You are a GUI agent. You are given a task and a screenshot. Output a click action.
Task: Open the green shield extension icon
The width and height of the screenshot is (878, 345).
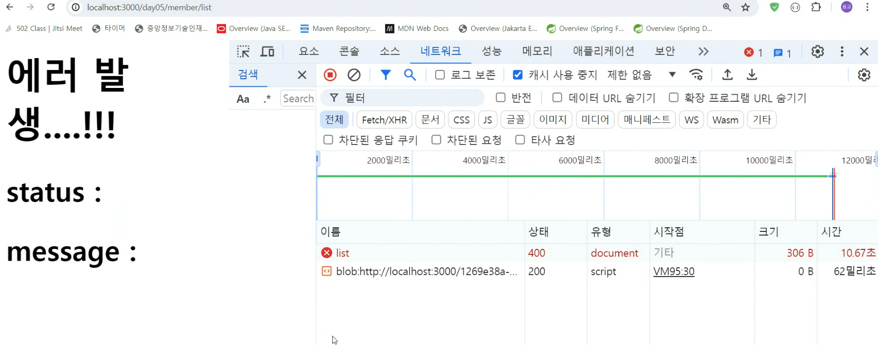point(774,7)
